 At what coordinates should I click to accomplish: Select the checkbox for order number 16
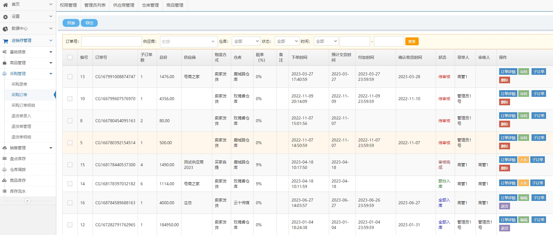(70, 203)
